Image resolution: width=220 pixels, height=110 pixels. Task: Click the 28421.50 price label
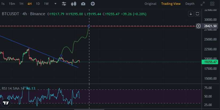pyautogui.click(x=210, y=26)
